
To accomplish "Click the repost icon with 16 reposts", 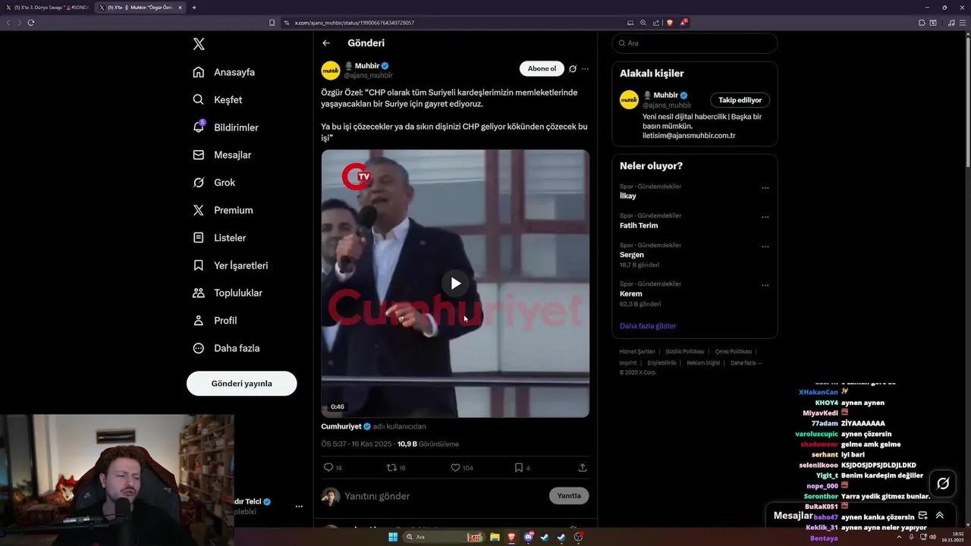I will tap(392, 468).
